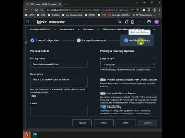Close the Edit Process panel with X

[x=154, y=30]
